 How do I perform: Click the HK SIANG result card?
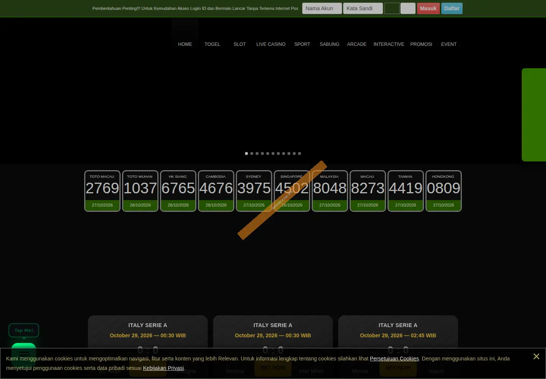178,191
